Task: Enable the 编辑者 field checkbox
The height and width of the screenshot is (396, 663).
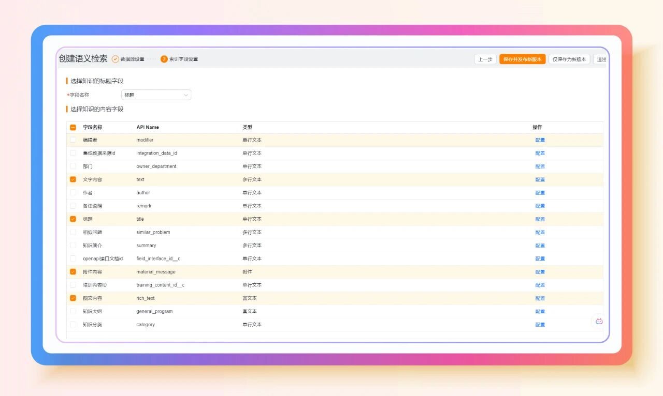Action: pyautogui.click(x=73, y=140)
